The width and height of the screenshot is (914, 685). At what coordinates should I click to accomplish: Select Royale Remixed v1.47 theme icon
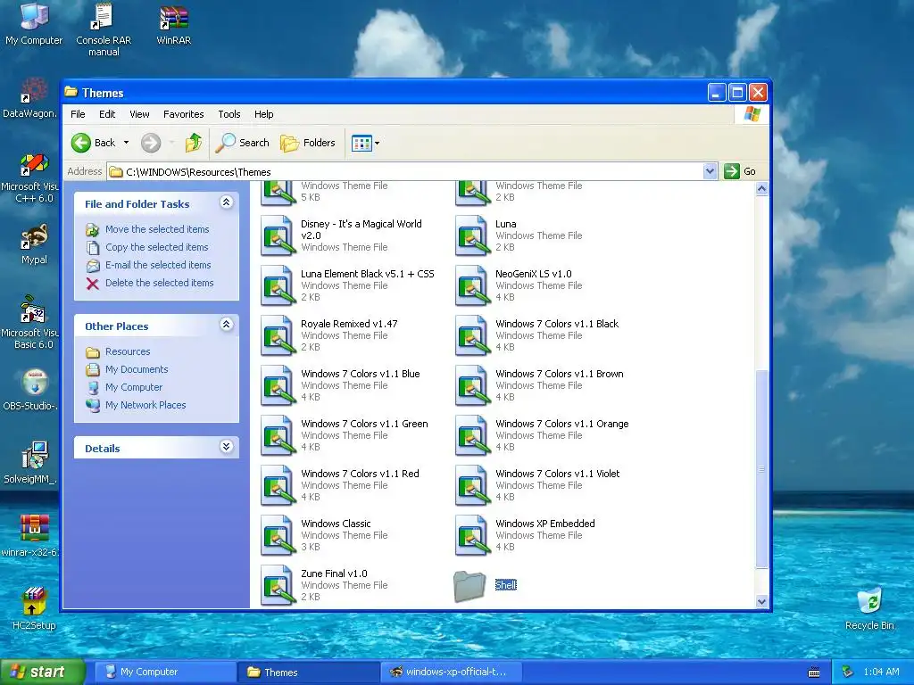pos(277,335)
